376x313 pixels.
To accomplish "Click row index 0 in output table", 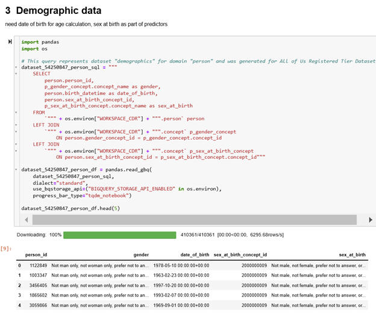I will click(19, 265).
